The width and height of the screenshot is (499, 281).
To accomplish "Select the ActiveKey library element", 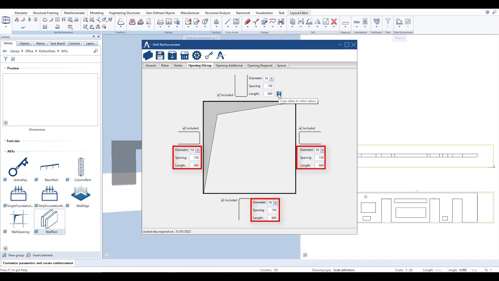I will (x=19, y=170).
